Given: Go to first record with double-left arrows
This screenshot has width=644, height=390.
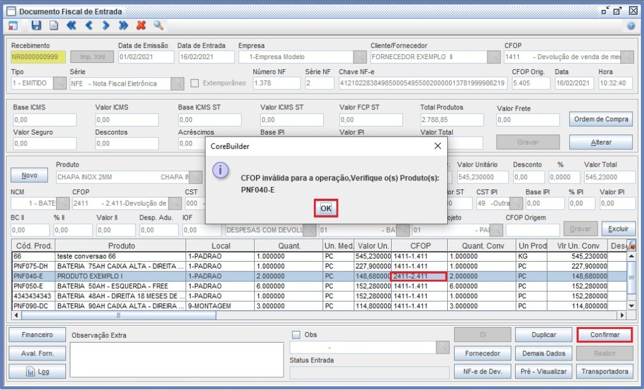Looking at the screenshot, I should [71, 26].
